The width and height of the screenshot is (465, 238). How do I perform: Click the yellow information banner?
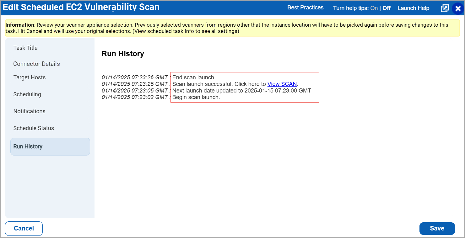(232, 28)
